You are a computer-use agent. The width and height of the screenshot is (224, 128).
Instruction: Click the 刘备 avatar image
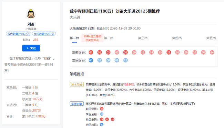[x=31, y=14]
